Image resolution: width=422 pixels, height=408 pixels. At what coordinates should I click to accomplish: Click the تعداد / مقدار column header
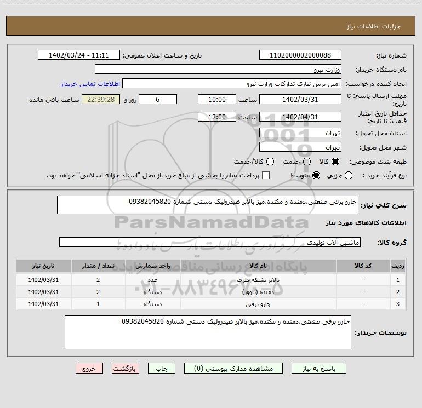(98, 266)
